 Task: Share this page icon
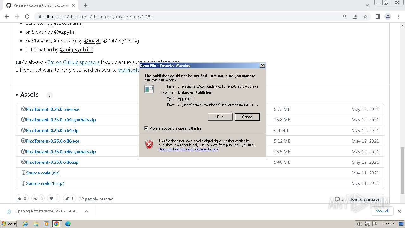click(355, 16)
